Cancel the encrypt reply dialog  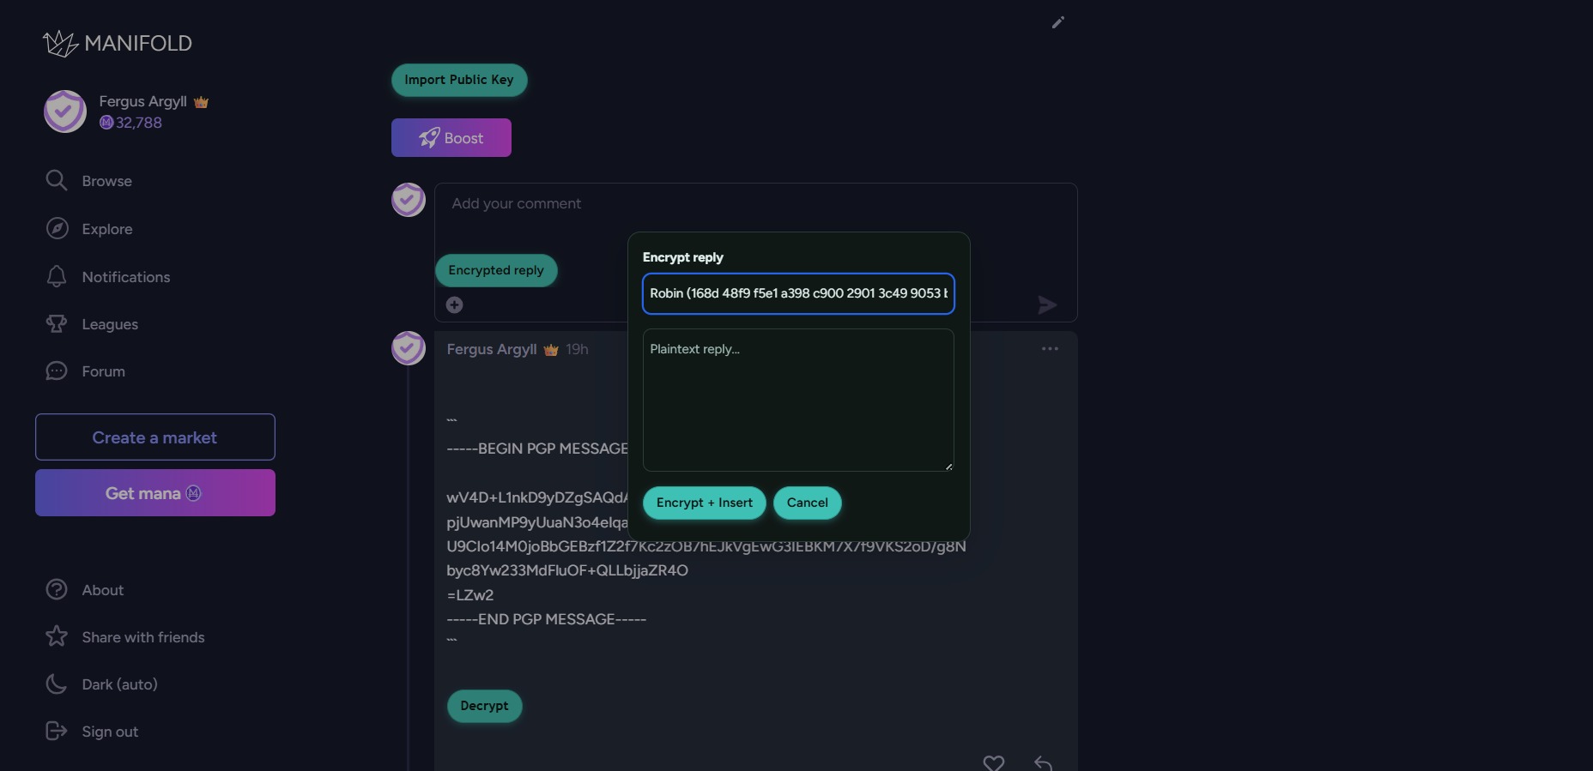tap(807, 503)
